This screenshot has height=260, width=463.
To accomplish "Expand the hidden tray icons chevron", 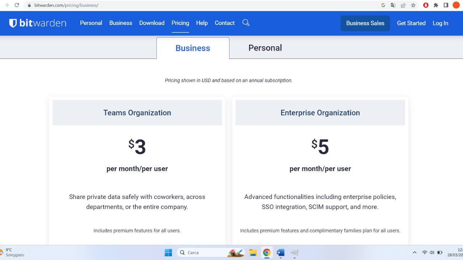I will coord(414,252).
